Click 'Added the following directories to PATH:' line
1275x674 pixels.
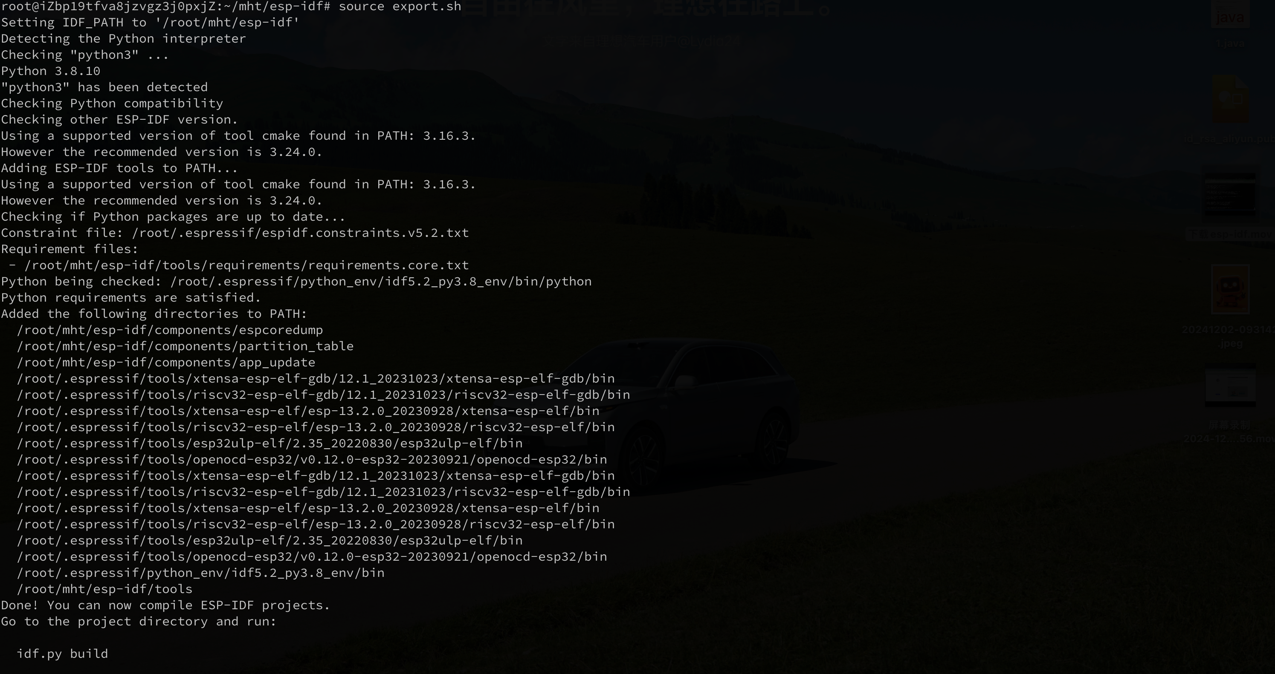point(154,314)
